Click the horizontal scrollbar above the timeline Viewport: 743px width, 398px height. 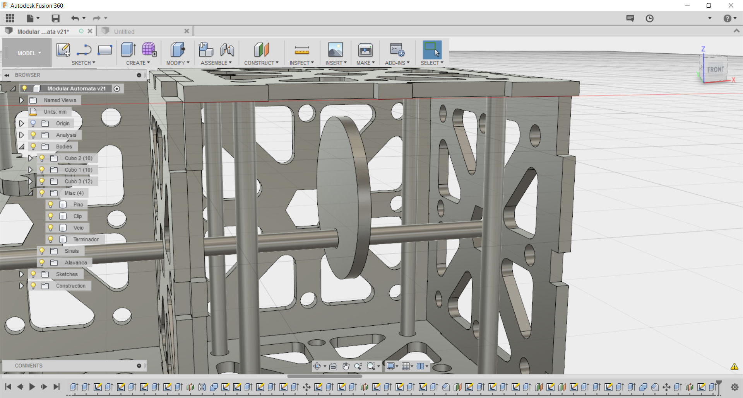(x=325, y=376)
